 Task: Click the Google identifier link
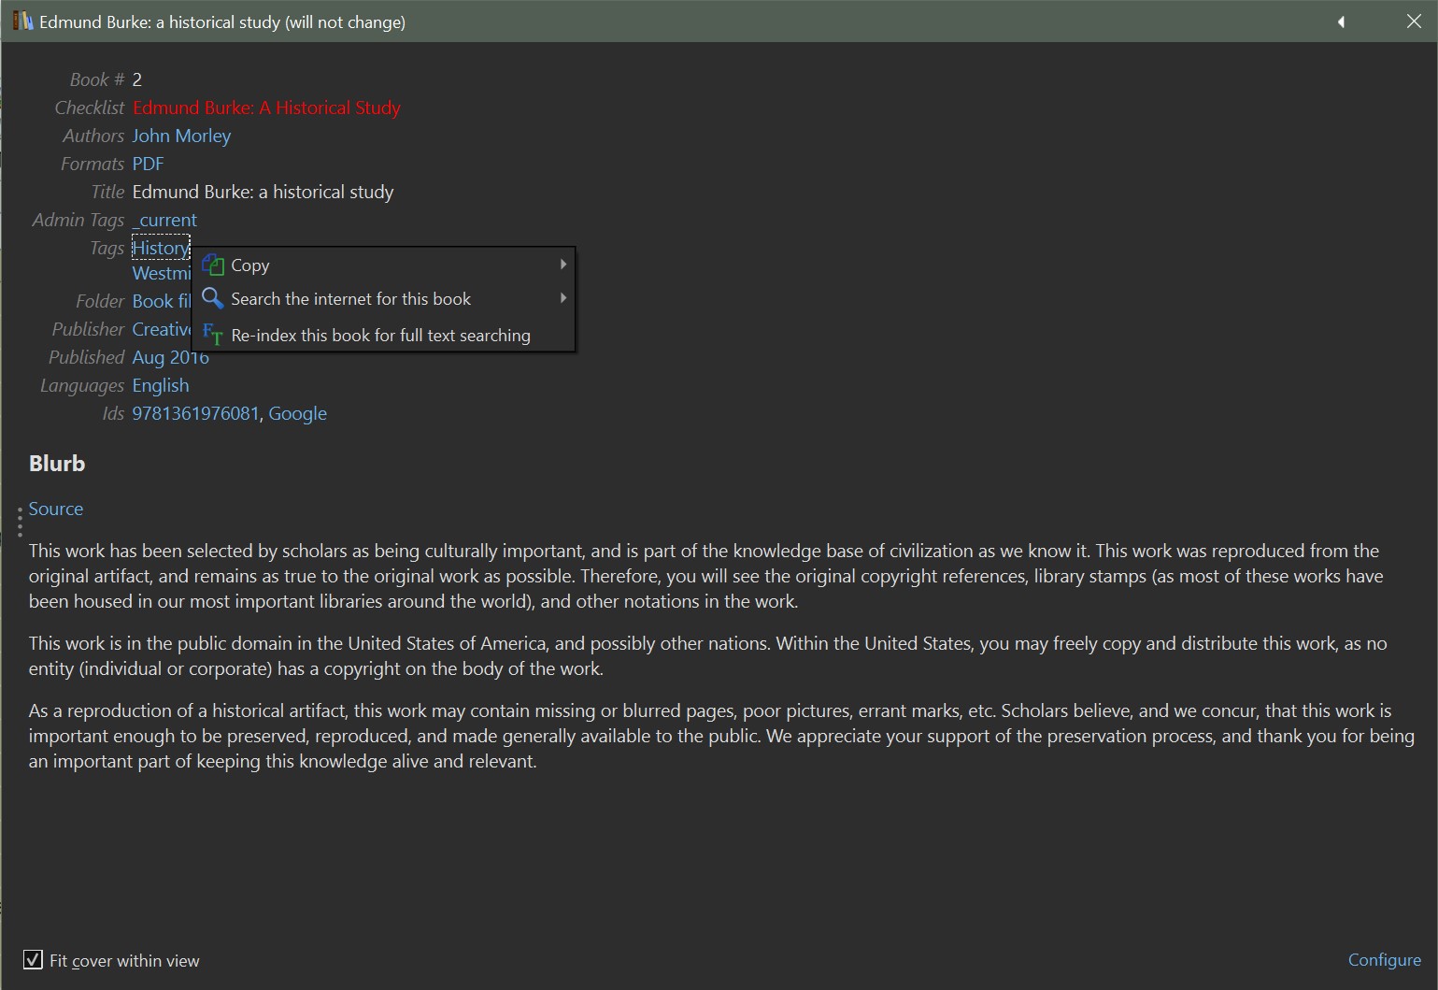point(297,413)
